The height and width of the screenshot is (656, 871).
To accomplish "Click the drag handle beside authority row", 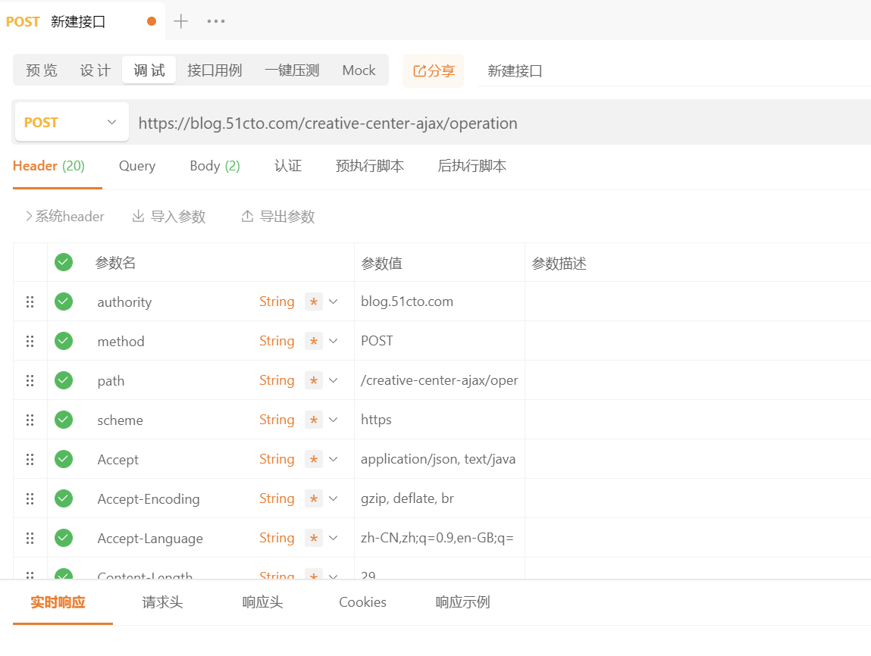I will [30, 301].
